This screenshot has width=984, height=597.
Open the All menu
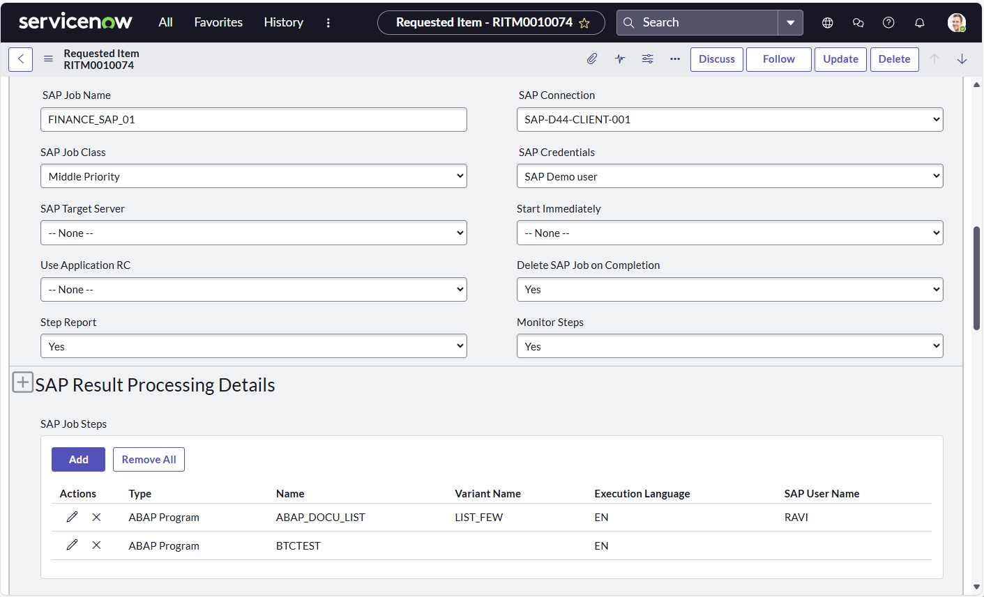pos(165,22)
